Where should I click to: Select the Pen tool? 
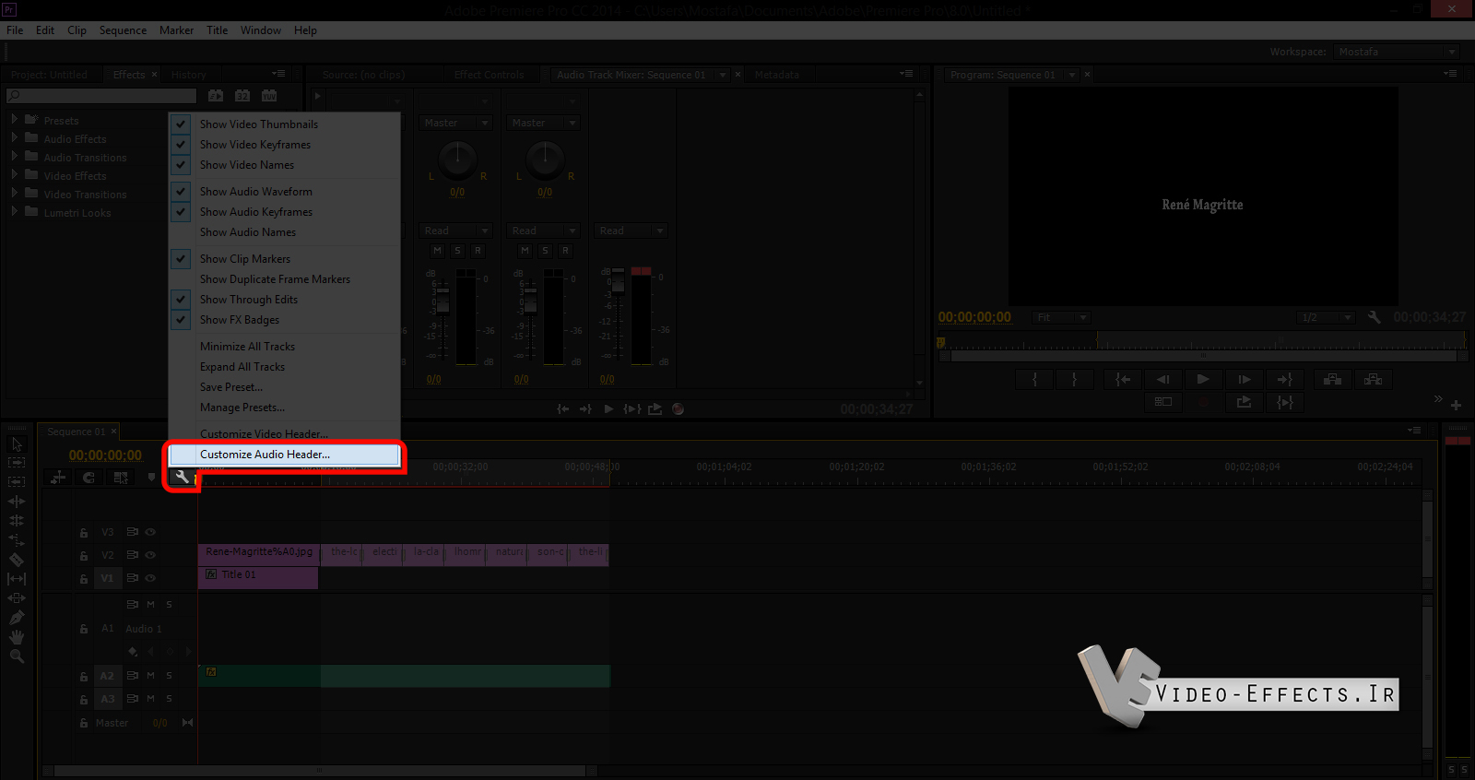point(17,618)
